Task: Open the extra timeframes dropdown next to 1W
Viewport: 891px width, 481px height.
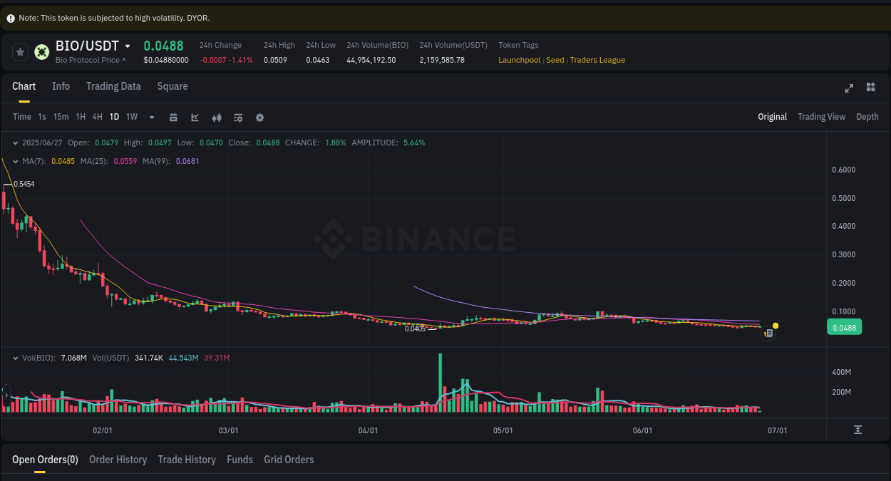Action: click(x=151, y=117)
